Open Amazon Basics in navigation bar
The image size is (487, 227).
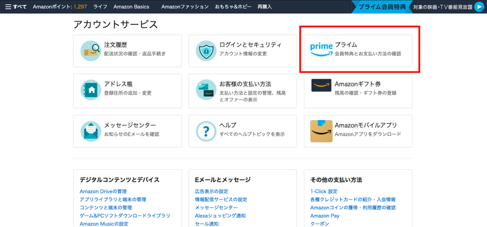click(131, 7)
